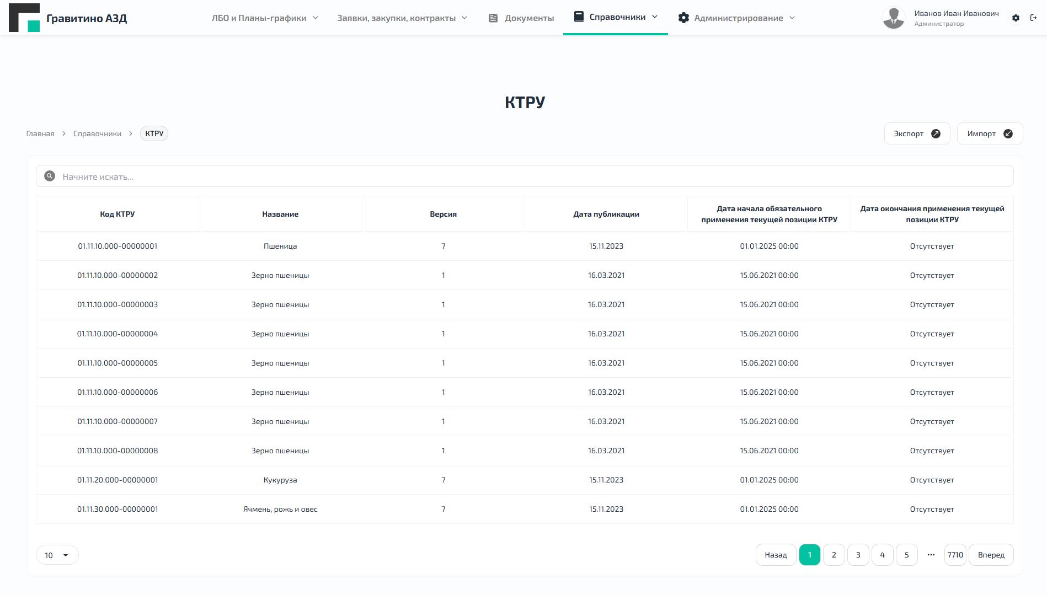Expand the ЛБО и Планы-графики menu
This screenshot has height=595, width=1047.
pos(265,18)
